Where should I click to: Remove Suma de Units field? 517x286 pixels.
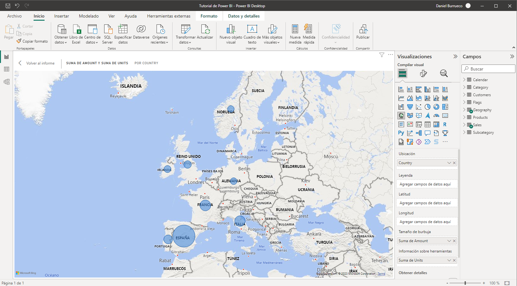454,260
